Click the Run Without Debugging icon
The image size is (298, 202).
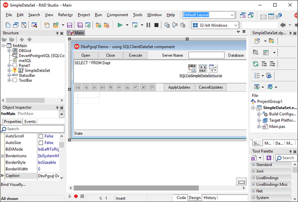[x=135, y=25]
